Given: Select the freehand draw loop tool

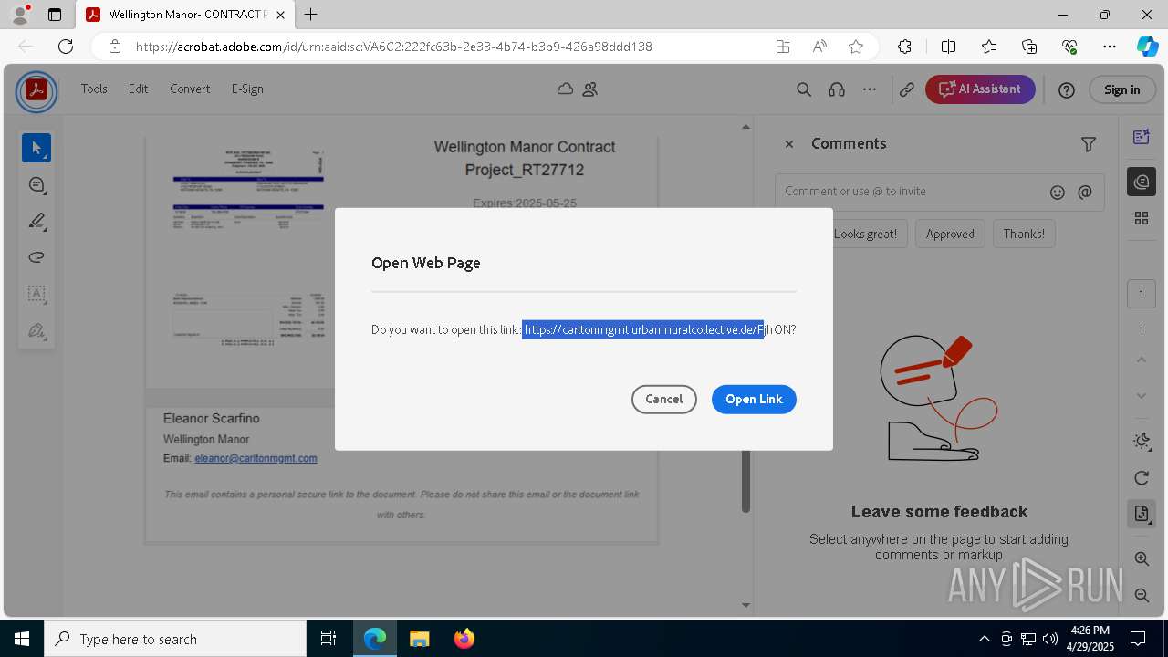Looking at the screenshot, I should coord(36,257).
